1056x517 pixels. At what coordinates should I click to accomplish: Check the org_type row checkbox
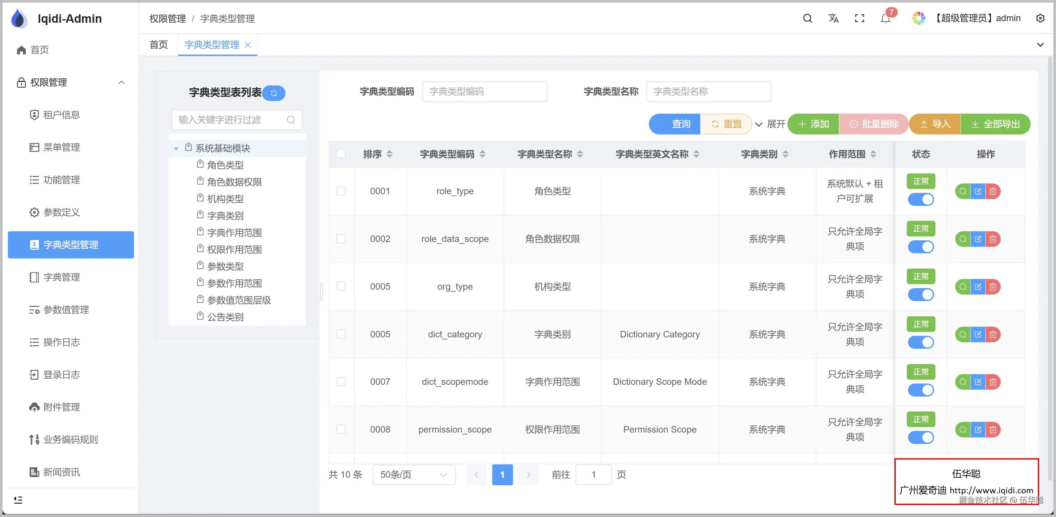(341, 286)
